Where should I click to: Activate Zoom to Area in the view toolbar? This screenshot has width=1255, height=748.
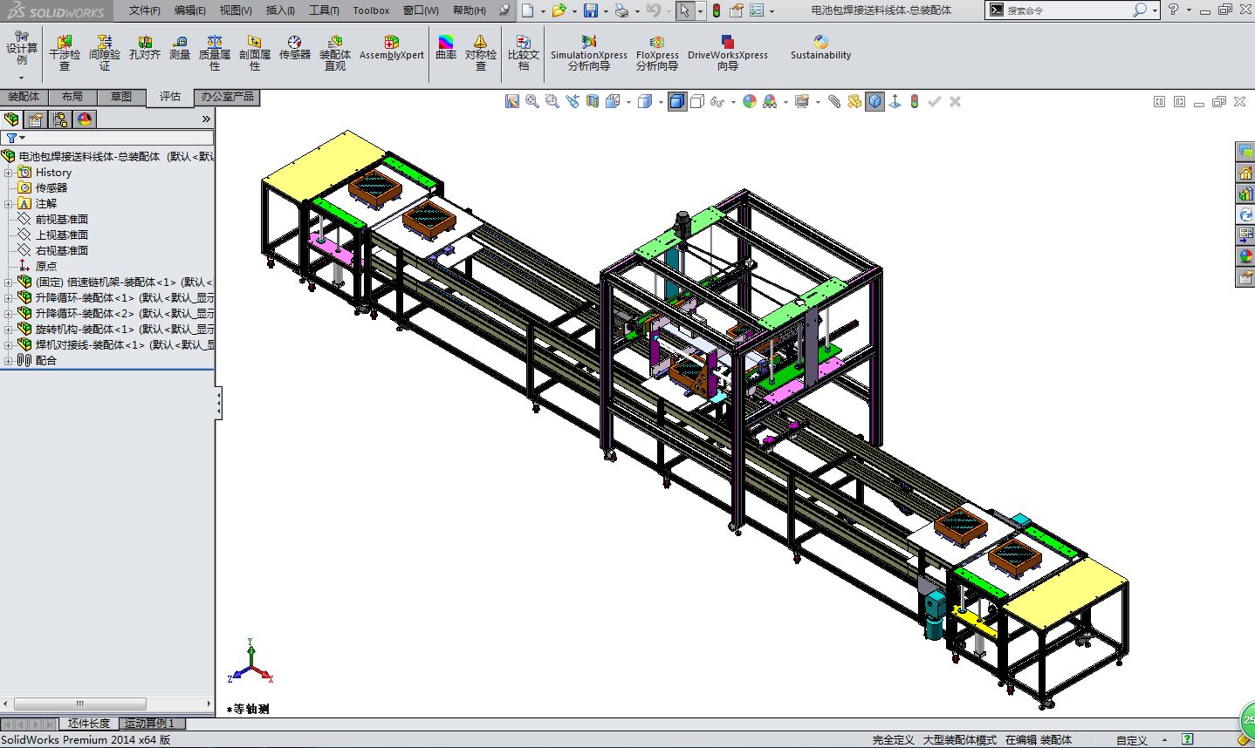click(x=551, y=101)
